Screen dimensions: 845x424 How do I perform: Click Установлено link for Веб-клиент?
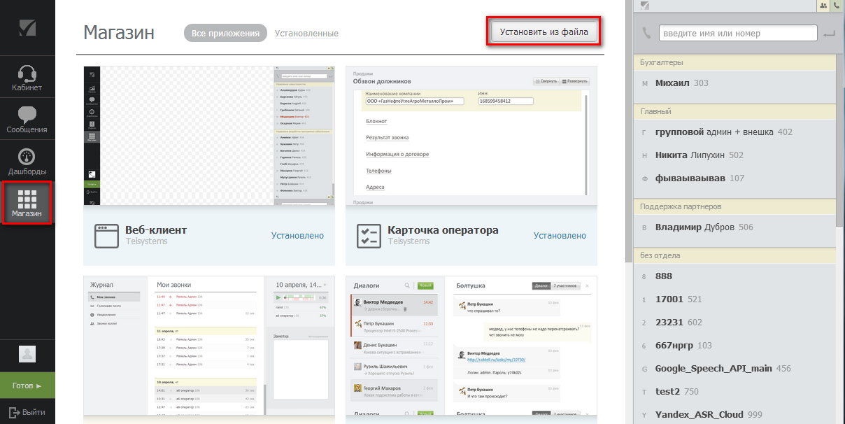click(x=297, y=236)
